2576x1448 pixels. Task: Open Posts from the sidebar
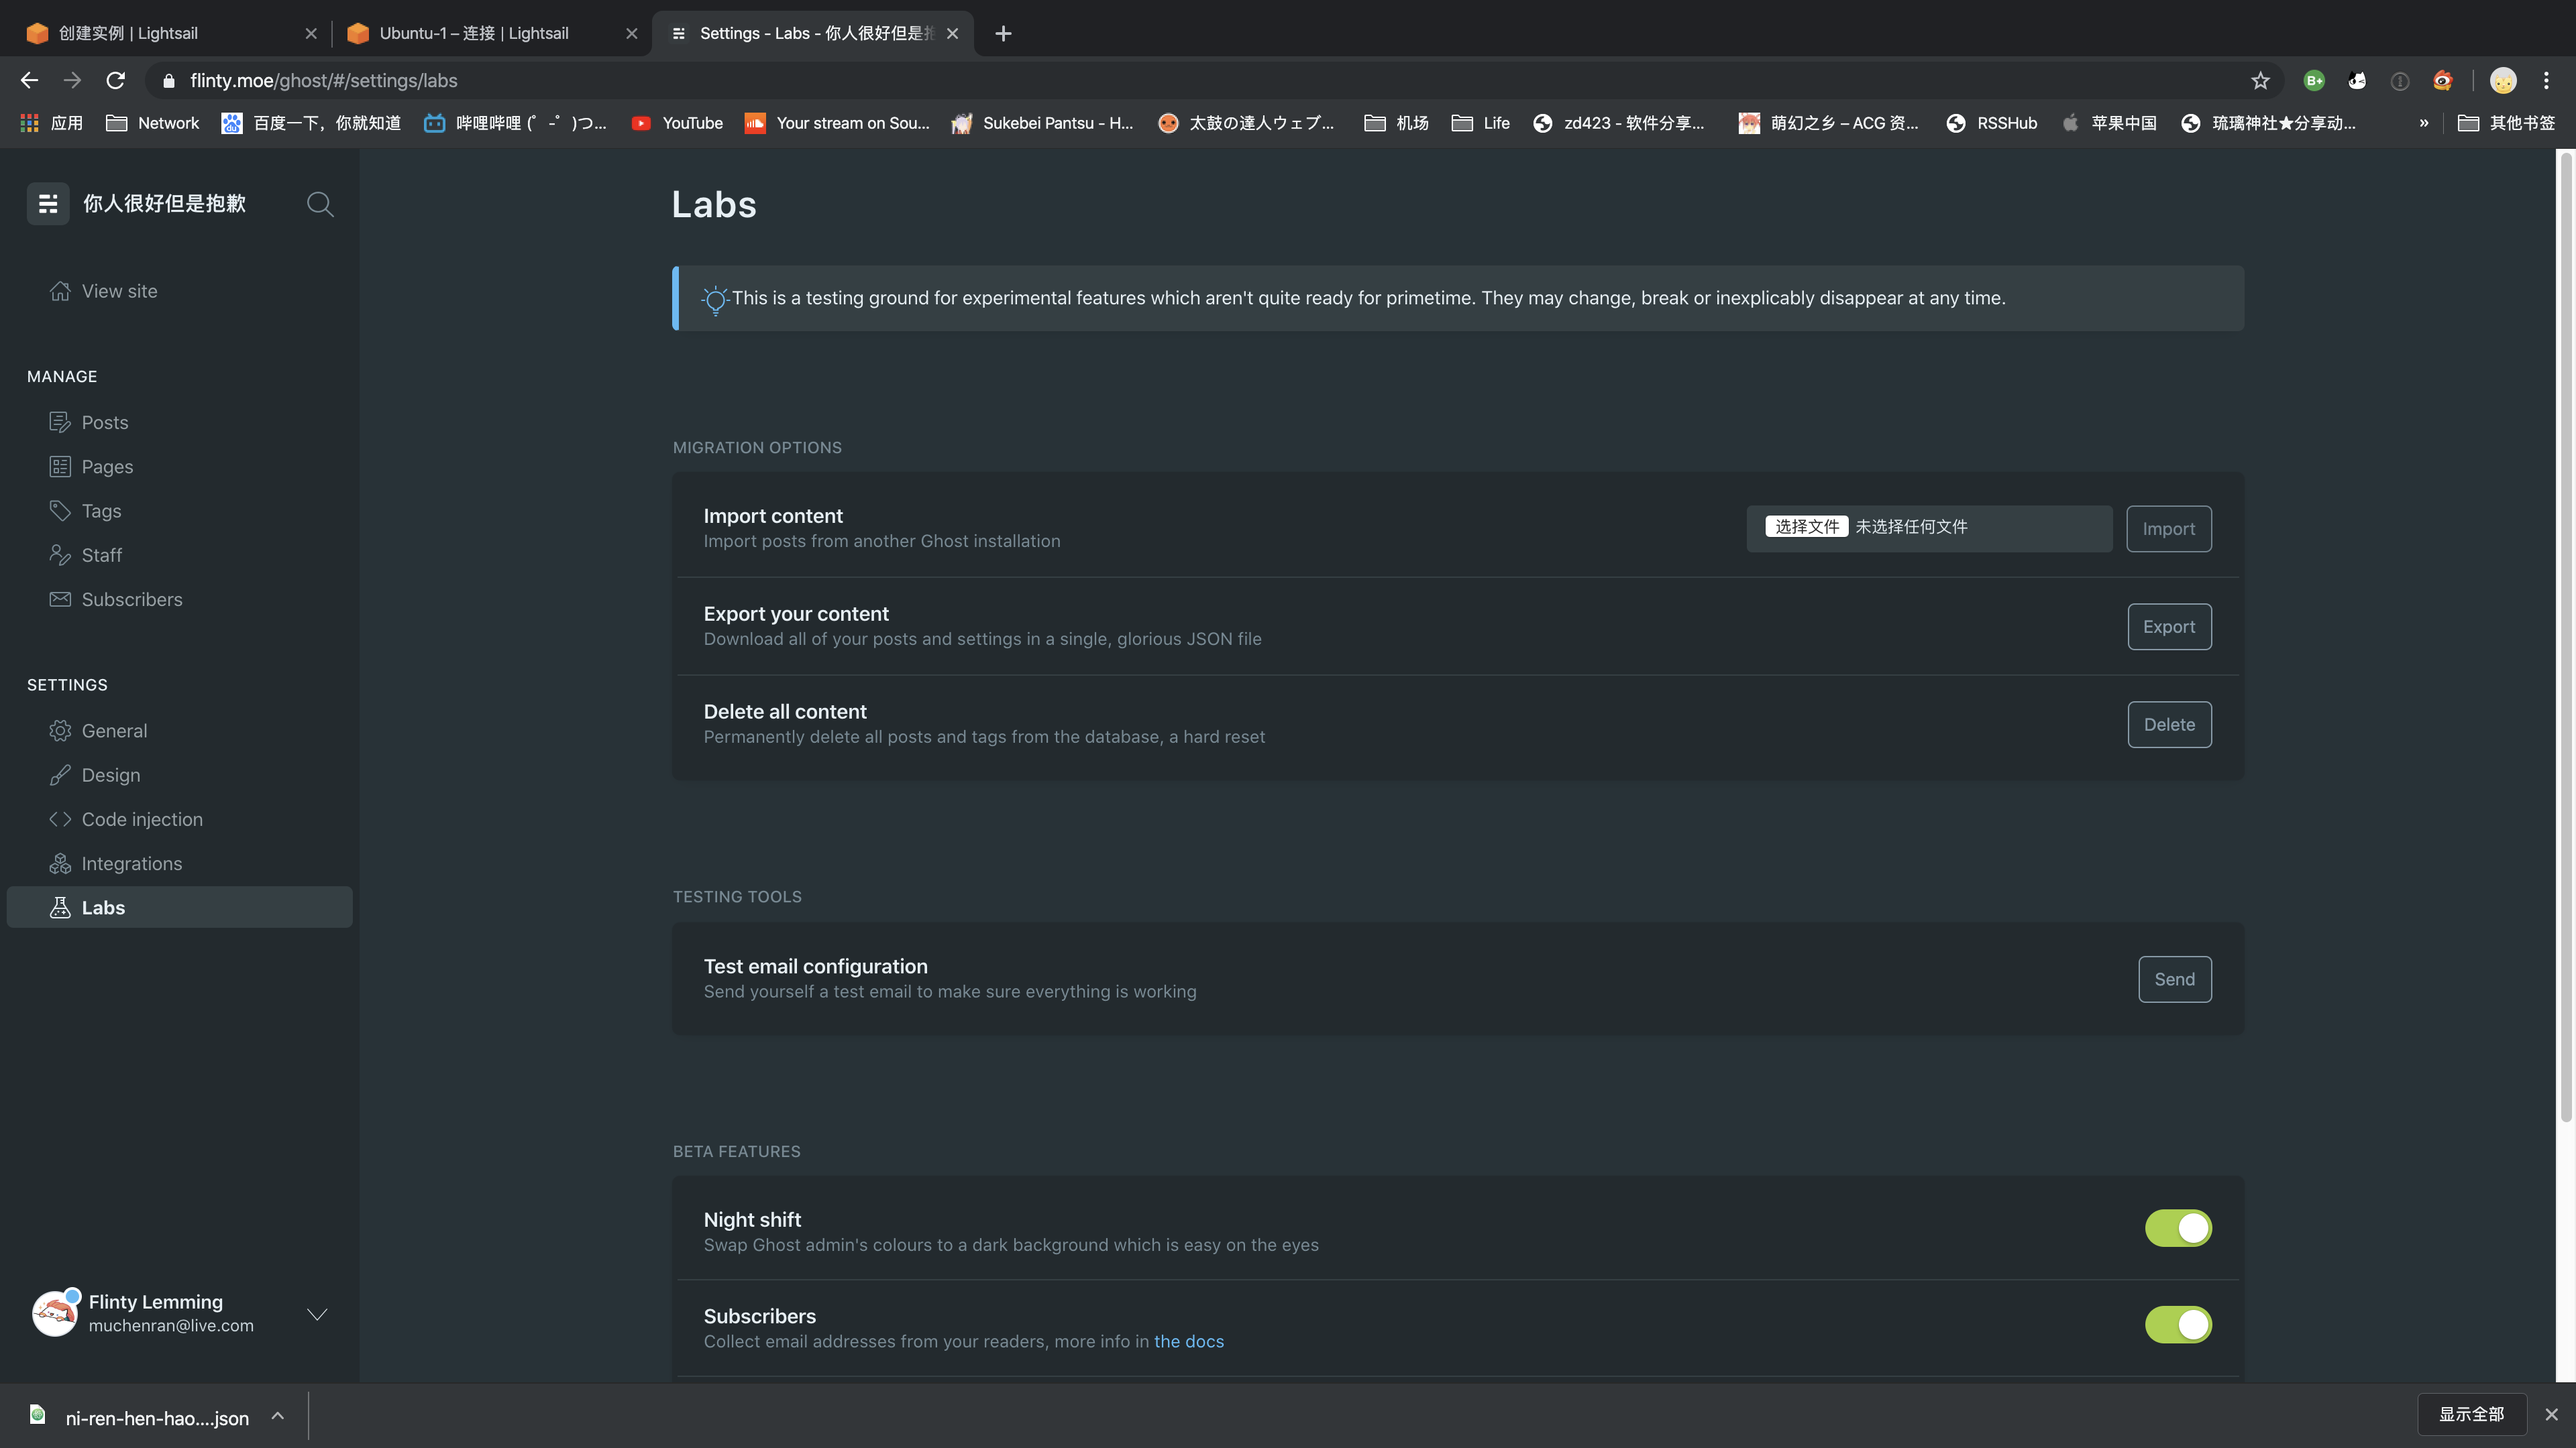click(x=104, y=423)
